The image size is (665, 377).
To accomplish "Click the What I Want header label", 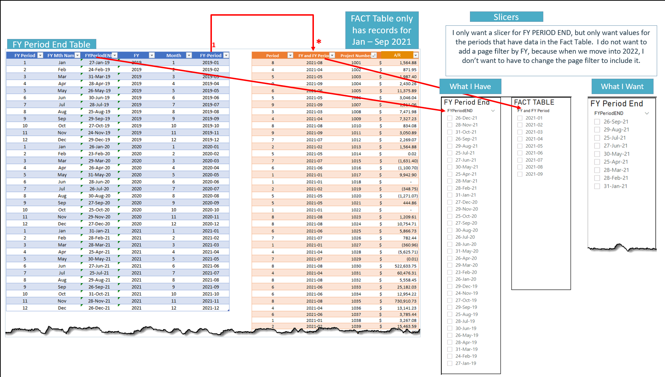I will click(622, 86).
